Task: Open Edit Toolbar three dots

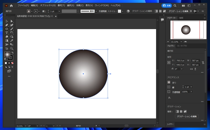Action: tap(9, 76)
